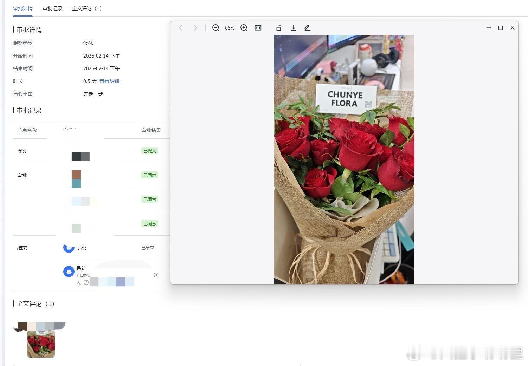Rotate the image in viewer
The image size is (528, 366).
click(x=279, y=28)
